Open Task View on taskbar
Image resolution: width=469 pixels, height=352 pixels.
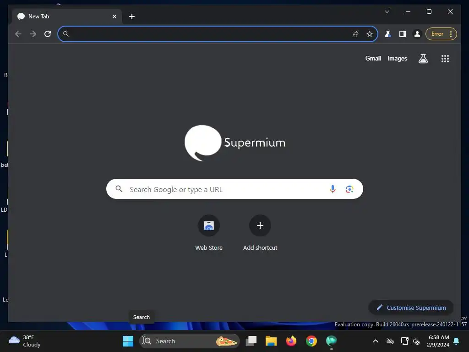(x=251, y=341)
